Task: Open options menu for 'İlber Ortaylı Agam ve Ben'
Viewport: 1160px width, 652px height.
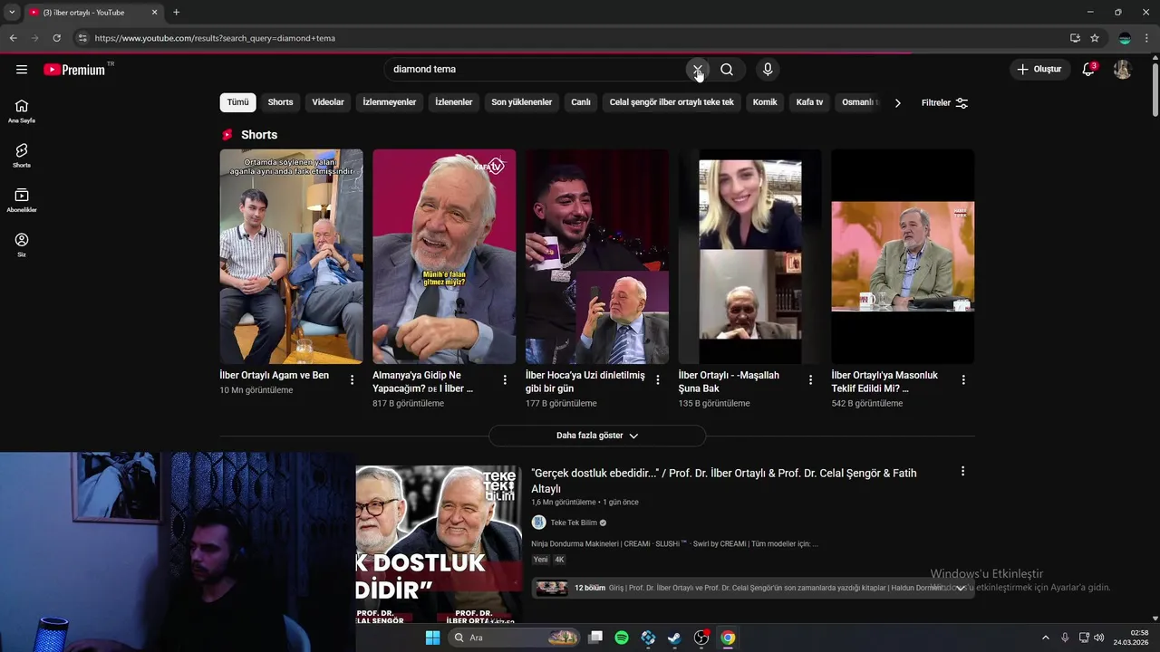Action: [x=352, y=380]
